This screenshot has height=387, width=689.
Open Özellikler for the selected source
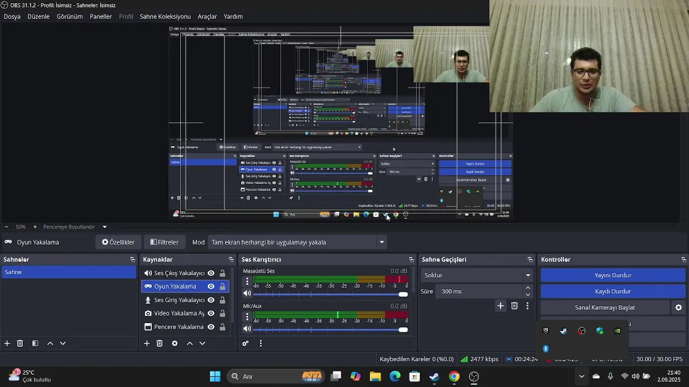(x=118, y=242)
